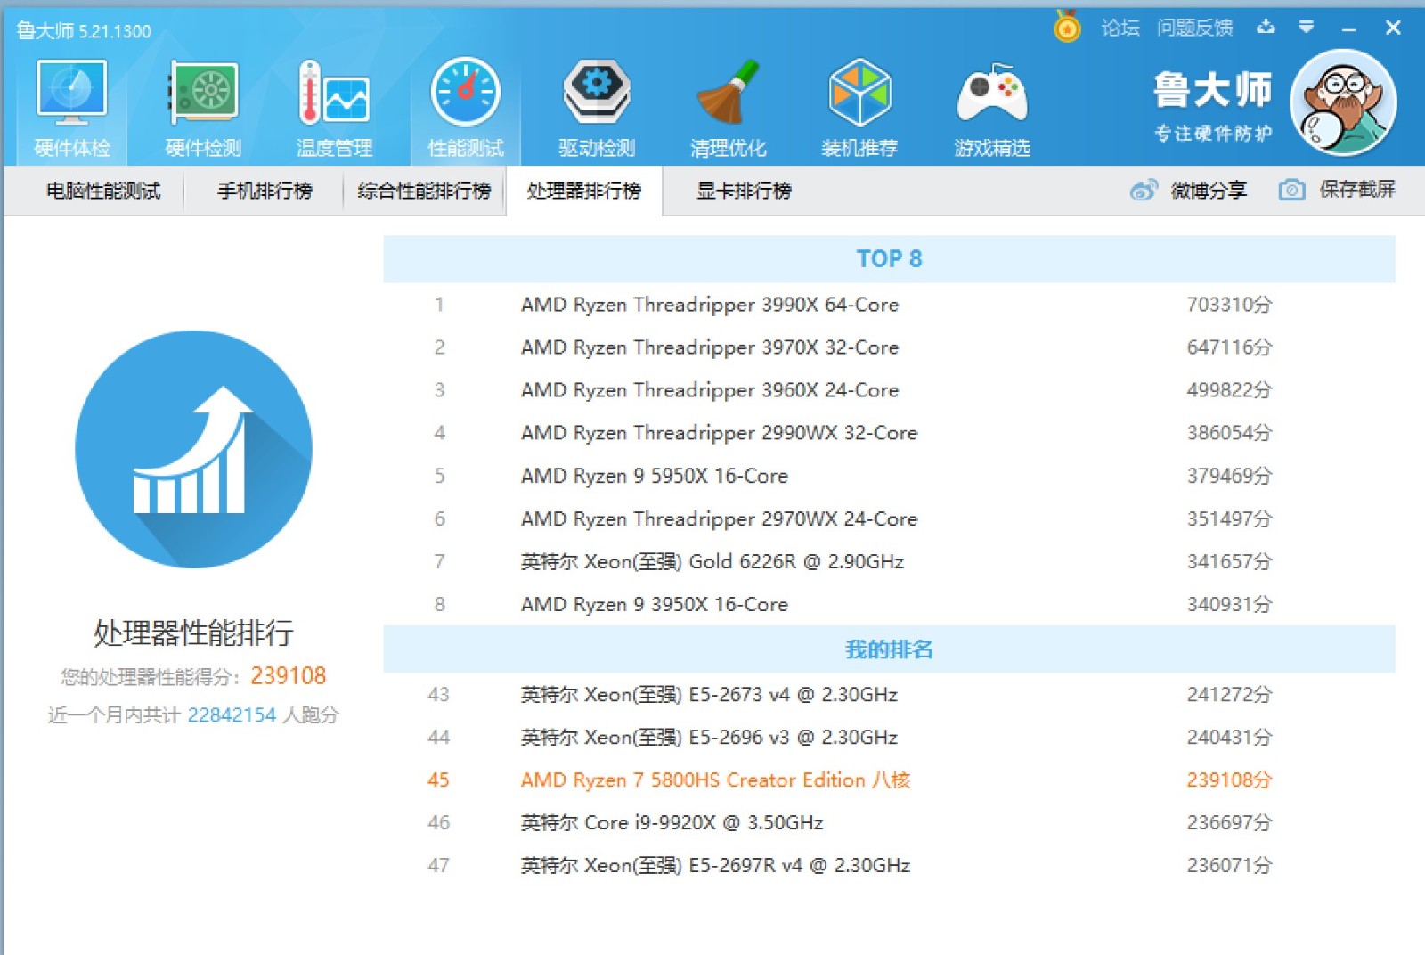Select the highlighted Ryzen 7 5800HS row
Viewport: 1425px width, 955px height.
889,780
